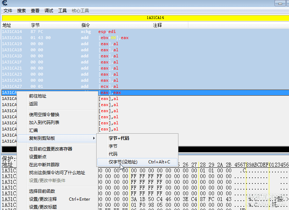Open the 工具 menu
Image resolution: width=289 pixels, height=210 pixels.
62,11
